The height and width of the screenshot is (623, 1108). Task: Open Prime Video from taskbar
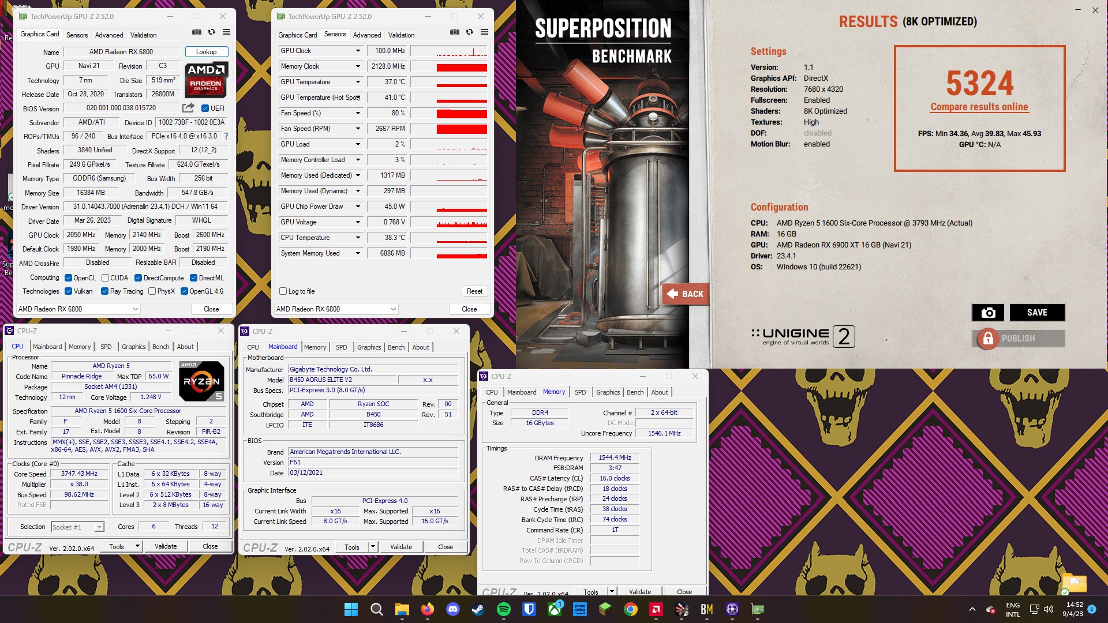coord(580,609)
